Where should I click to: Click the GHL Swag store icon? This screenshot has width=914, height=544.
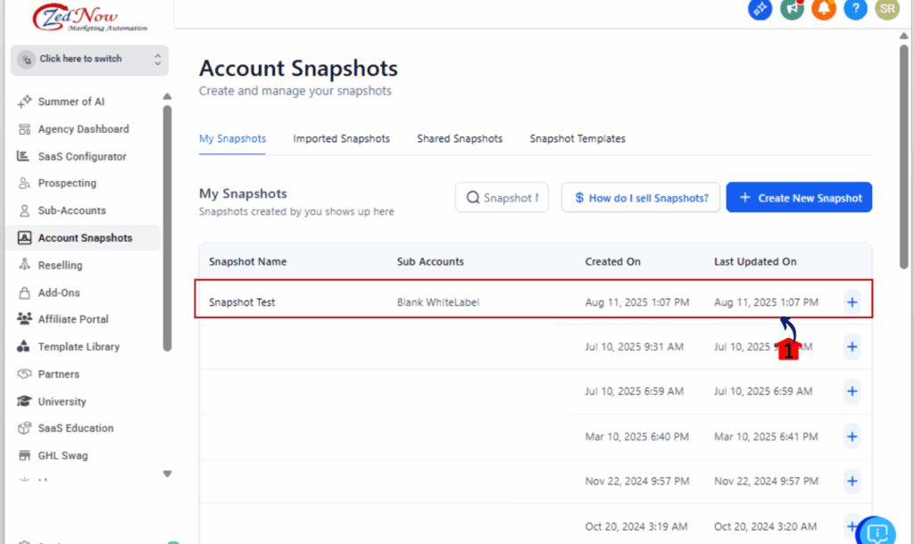point(24,456)
